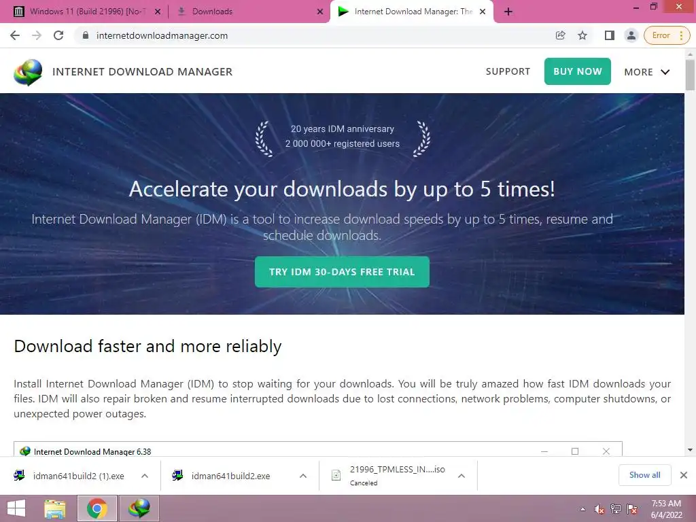The image size is (696, 522).
Task: Click INTERNET DOWNLOAD MANAGER site title
Action: (x=143, y=72)
